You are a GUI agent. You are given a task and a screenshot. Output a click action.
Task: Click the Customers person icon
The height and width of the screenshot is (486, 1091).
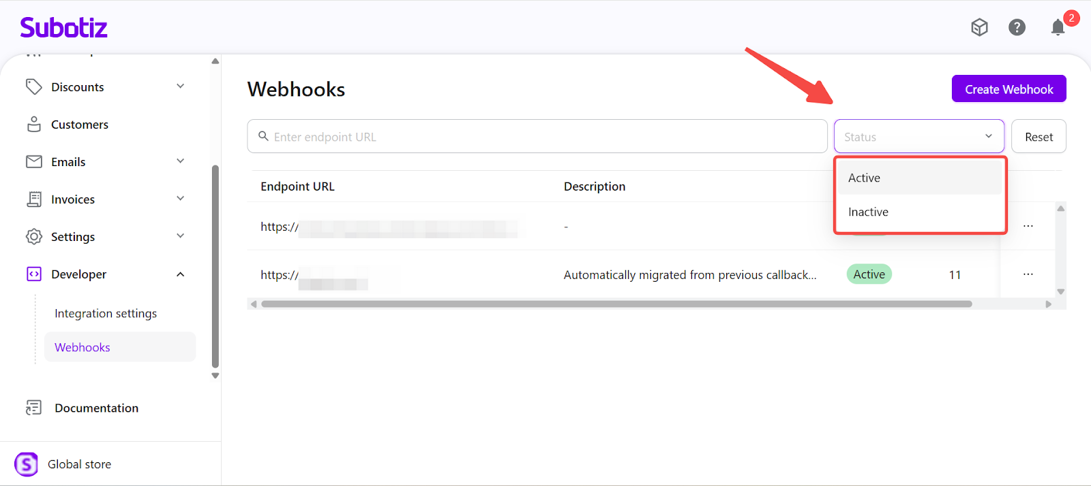[34, 125]
